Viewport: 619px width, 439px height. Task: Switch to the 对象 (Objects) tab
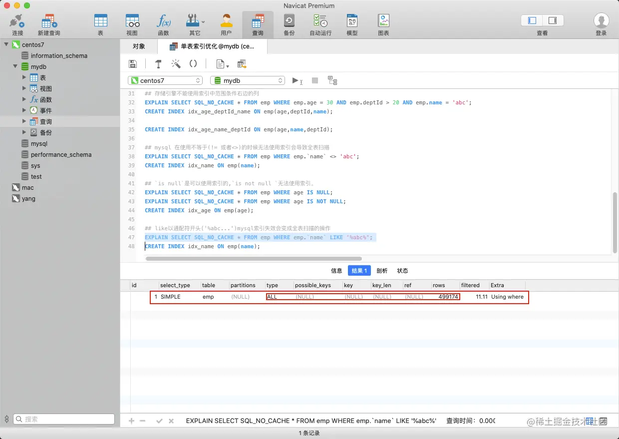point(139,46)
